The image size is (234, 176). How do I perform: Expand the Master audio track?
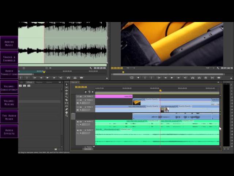pyautogui.click(x=85, y=147)
